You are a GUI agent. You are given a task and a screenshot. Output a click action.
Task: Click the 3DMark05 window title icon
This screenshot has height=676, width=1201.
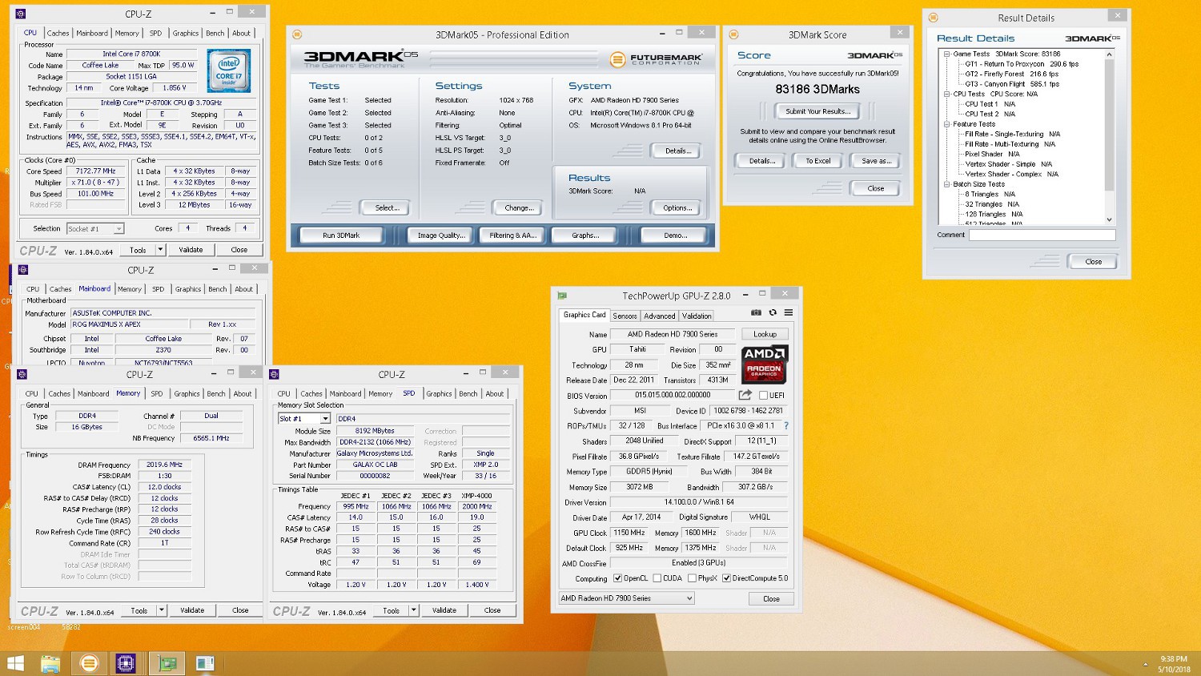coord(297,34)
